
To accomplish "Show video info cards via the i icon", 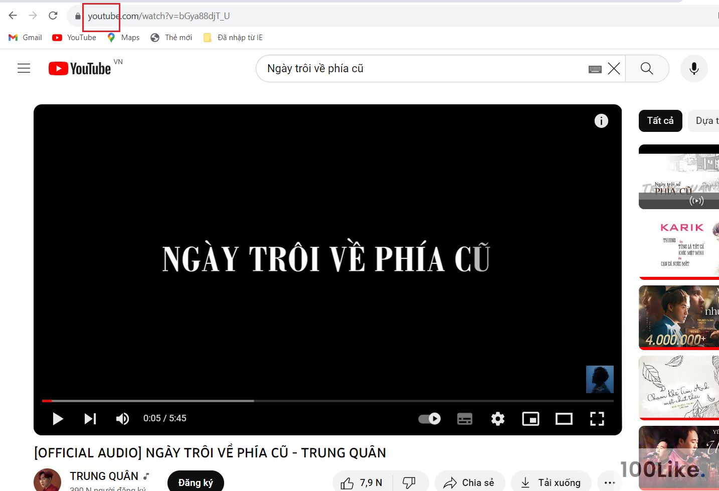I will click(601, 121).
